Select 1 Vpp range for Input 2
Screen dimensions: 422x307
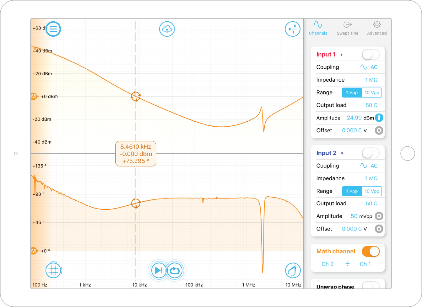[352, 191]
